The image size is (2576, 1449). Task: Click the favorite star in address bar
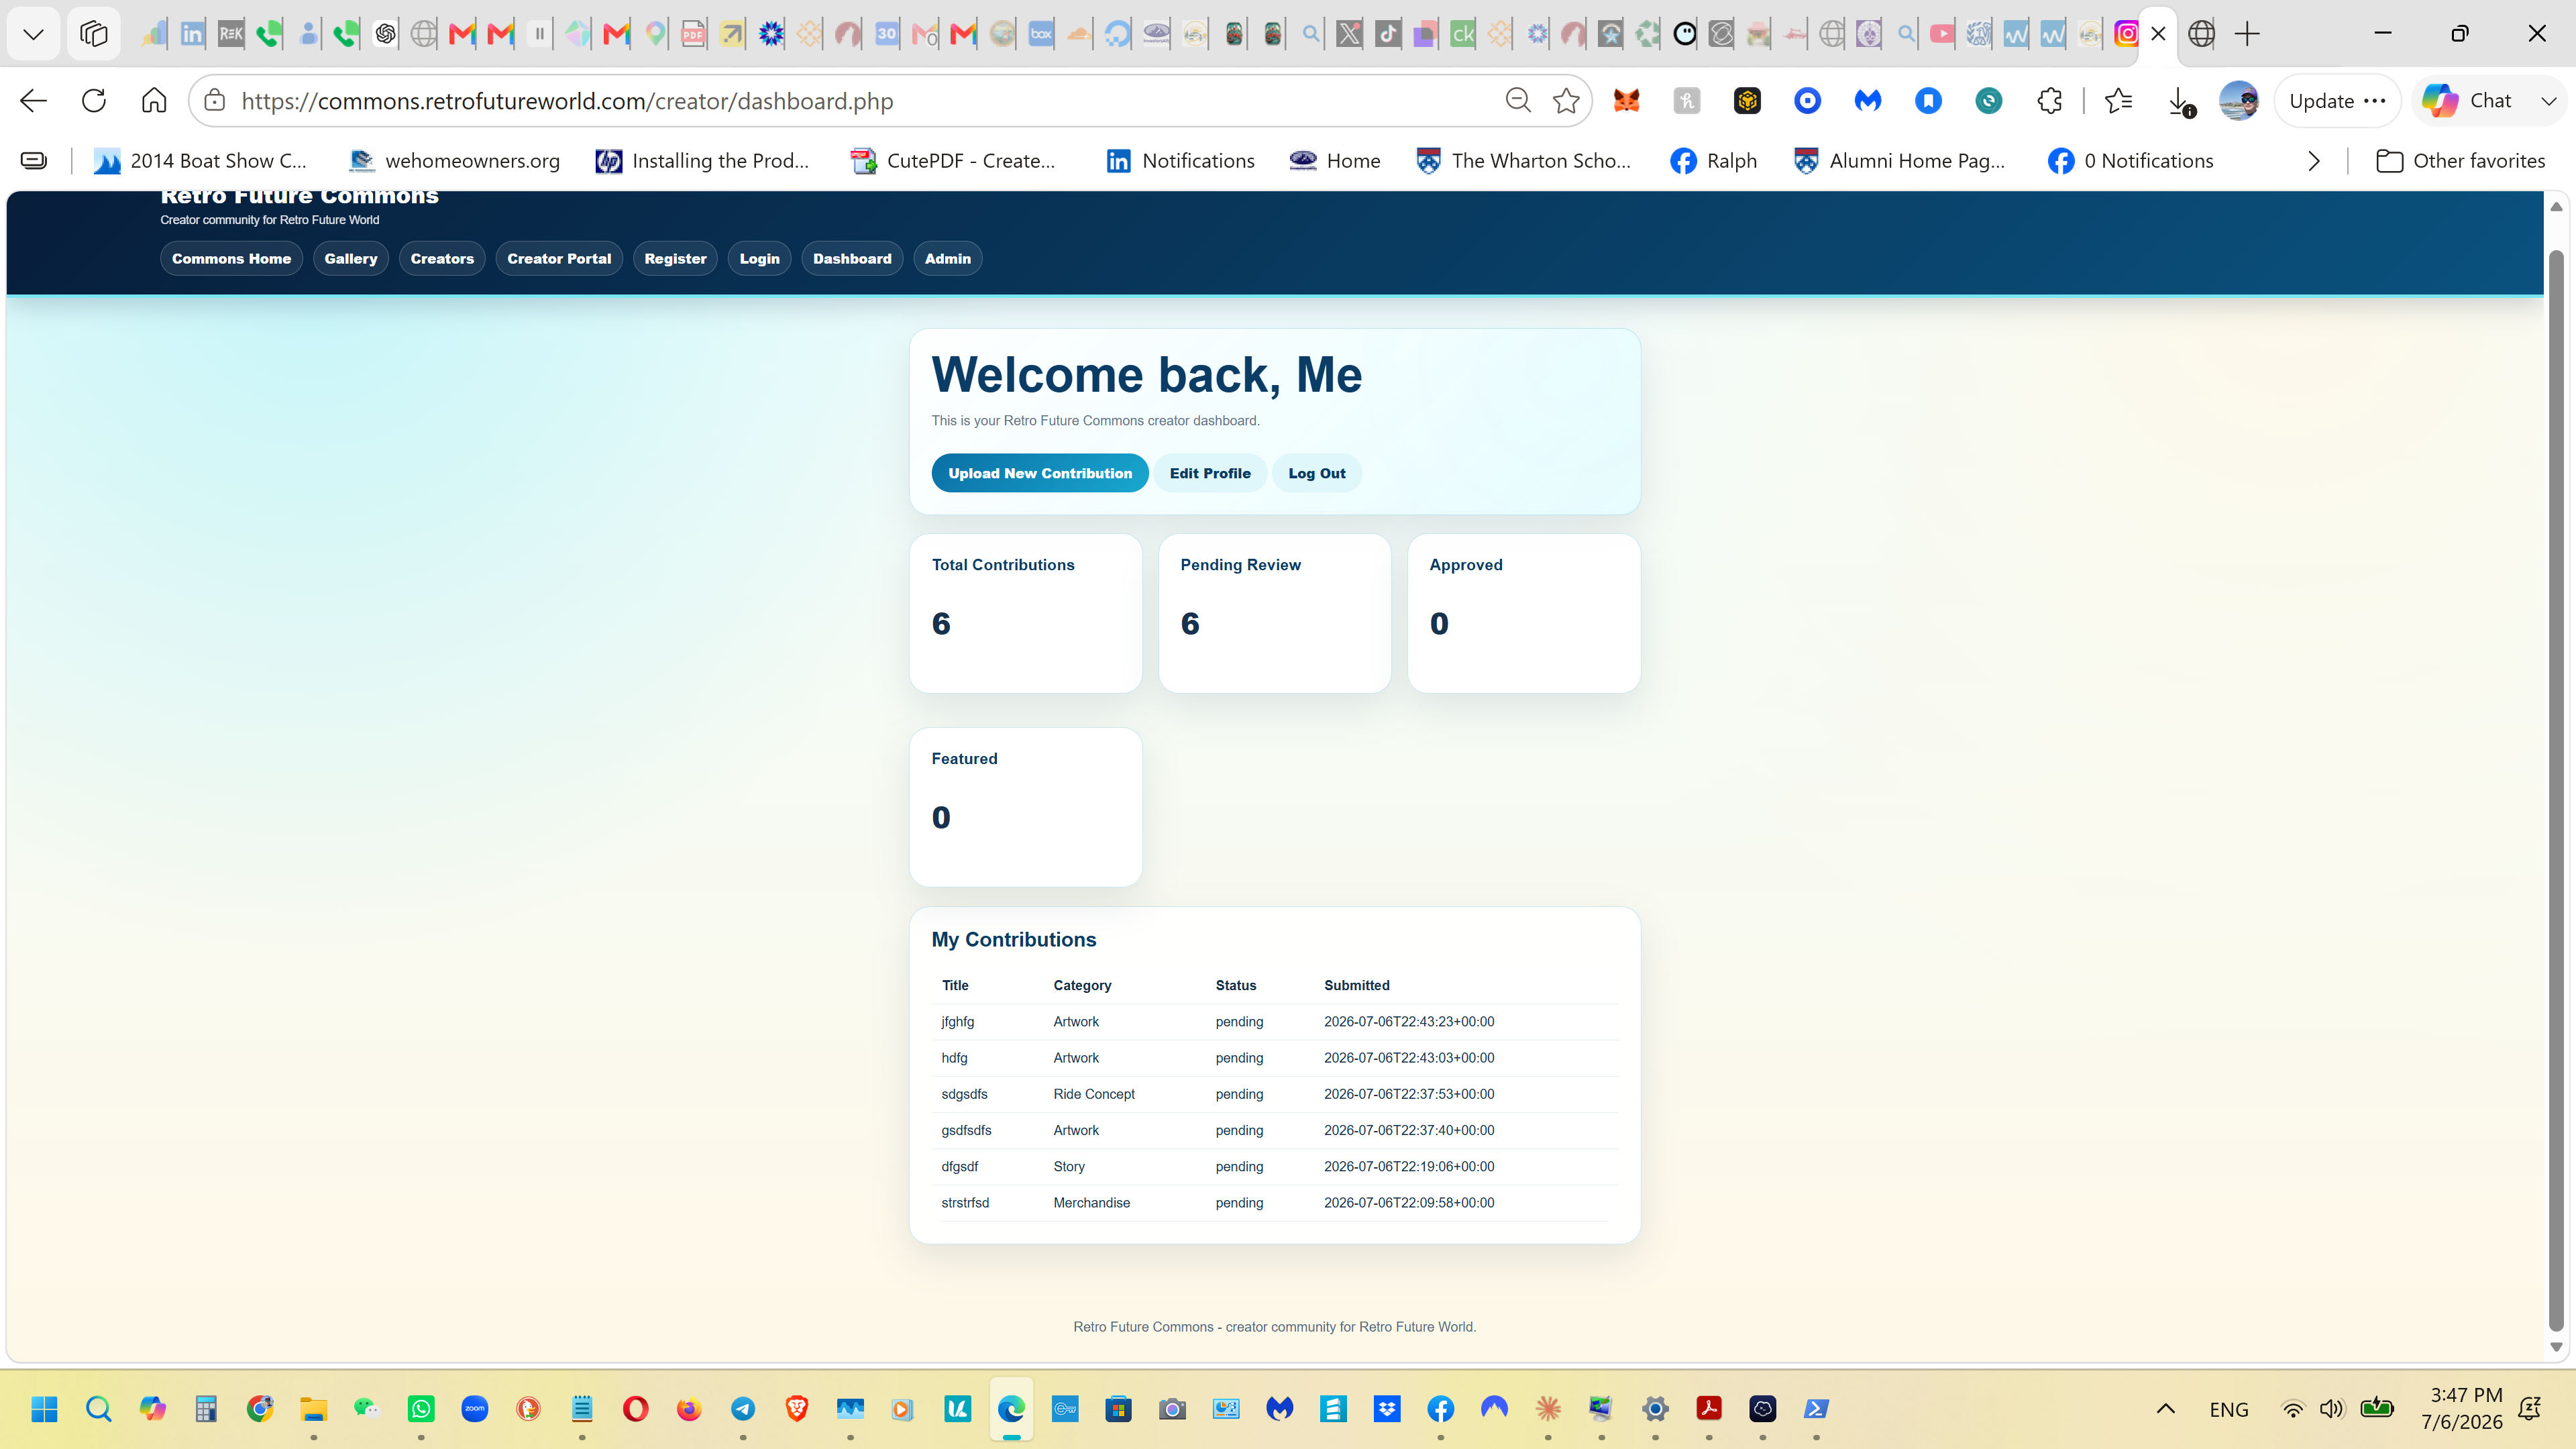pyautogui.click(x=1566, y=100)
